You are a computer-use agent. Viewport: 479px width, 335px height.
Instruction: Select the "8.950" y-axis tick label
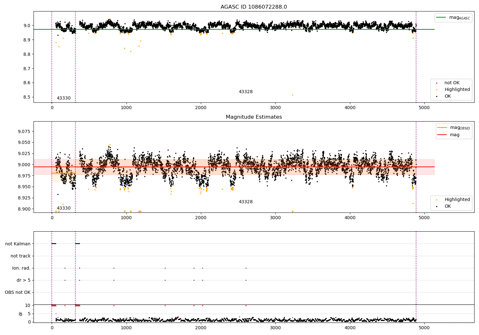point(24,187)
